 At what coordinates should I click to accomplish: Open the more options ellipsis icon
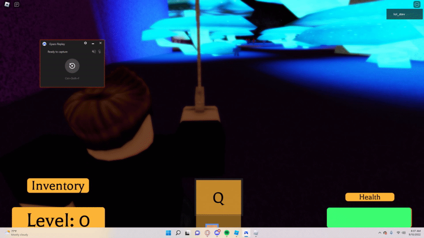417,4
